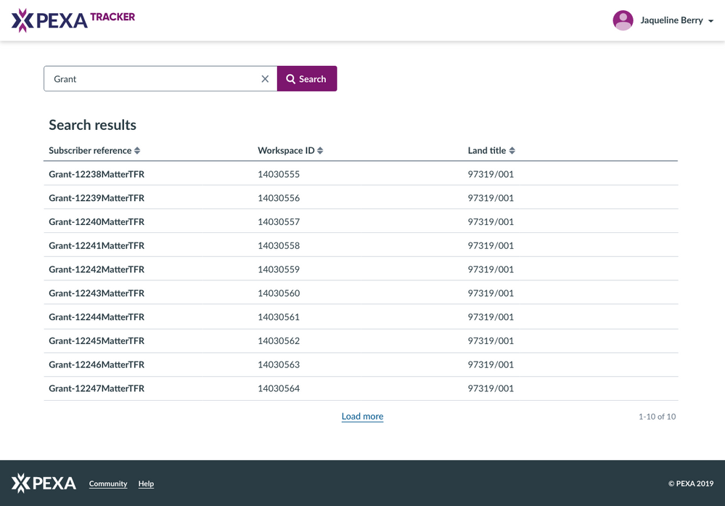Select the Grant-12247MatterTFR row

point(97,388)
